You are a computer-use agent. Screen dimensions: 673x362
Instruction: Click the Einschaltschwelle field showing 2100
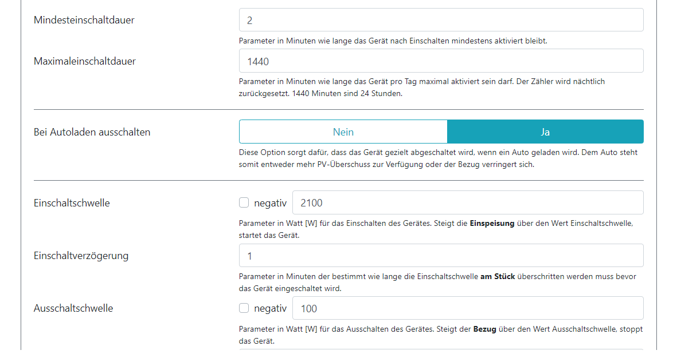[x=467, y=202]
